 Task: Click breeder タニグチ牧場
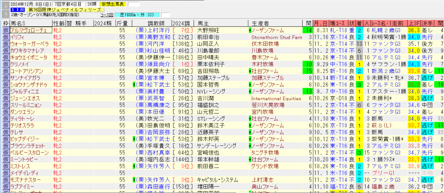265,153
